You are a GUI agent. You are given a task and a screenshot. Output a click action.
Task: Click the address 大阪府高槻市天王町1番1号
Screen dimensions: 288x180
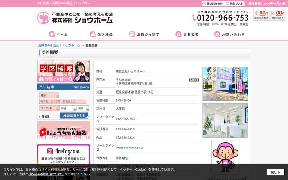click(134, 84)
